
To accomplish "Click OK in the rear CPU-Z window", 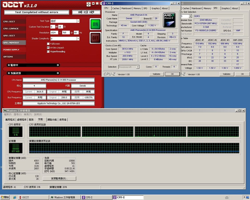I will tap(242, 74).
